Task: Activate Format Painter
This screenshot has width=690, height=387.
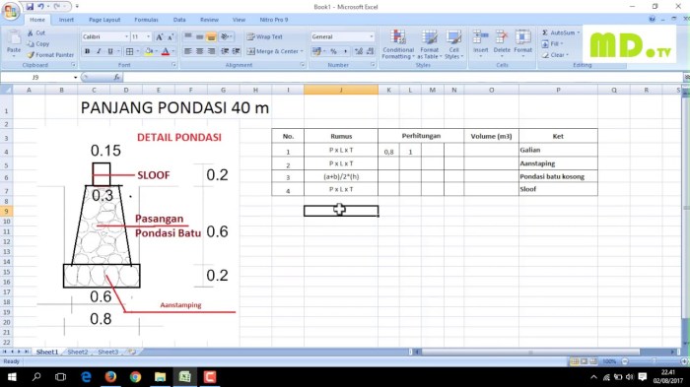Action: point(50,55)
